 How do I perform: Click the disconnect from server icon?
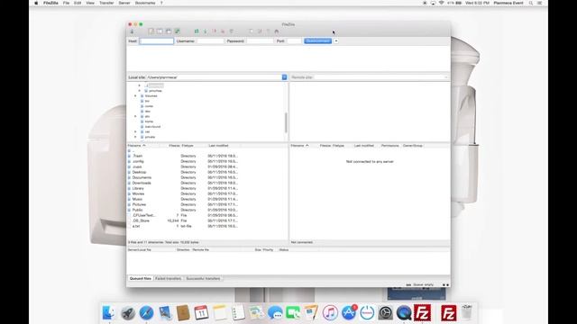pos(223,31)
